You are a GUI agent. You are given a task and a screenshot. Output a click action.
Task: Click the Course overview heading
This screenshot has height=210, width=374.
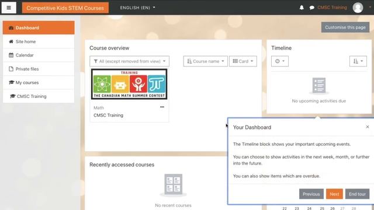pyautogui.click(x=109, y=48)
